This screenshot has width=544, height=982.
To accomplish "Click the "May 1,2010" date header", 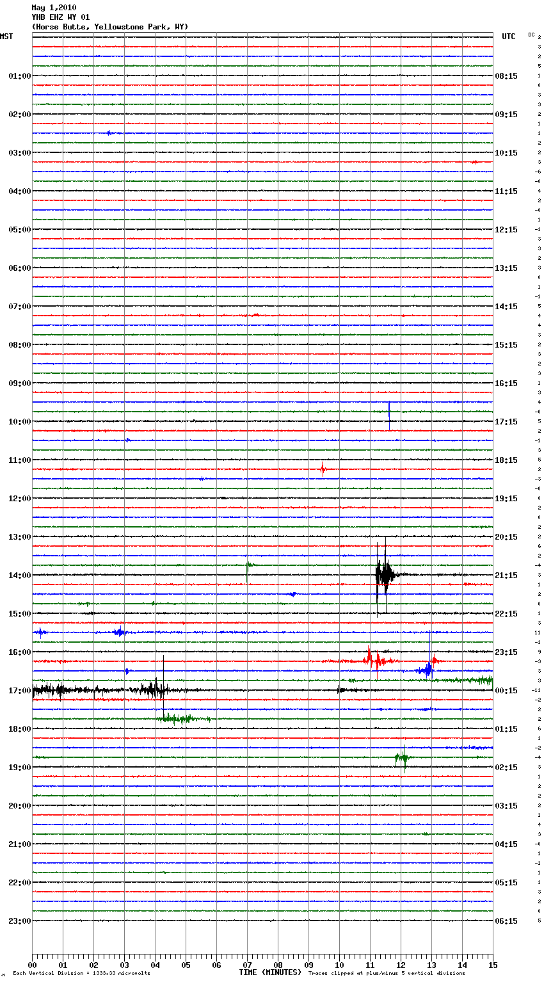I will 54,8.
